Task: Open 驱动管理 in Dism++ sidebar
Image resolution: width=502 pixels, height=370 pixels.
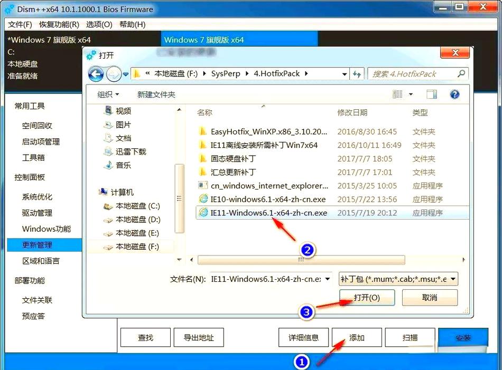Action: click(37, 213)
